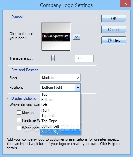Image resolution: width=133 pixels, height=157 pixels.
Task: Toggle the Realtime checkbox
Action: click(x=19, y=120)
